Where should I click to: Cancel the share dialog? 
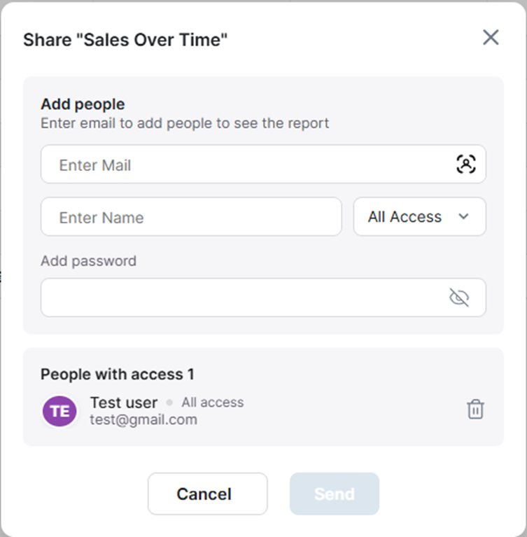click(x=208, y=494)
